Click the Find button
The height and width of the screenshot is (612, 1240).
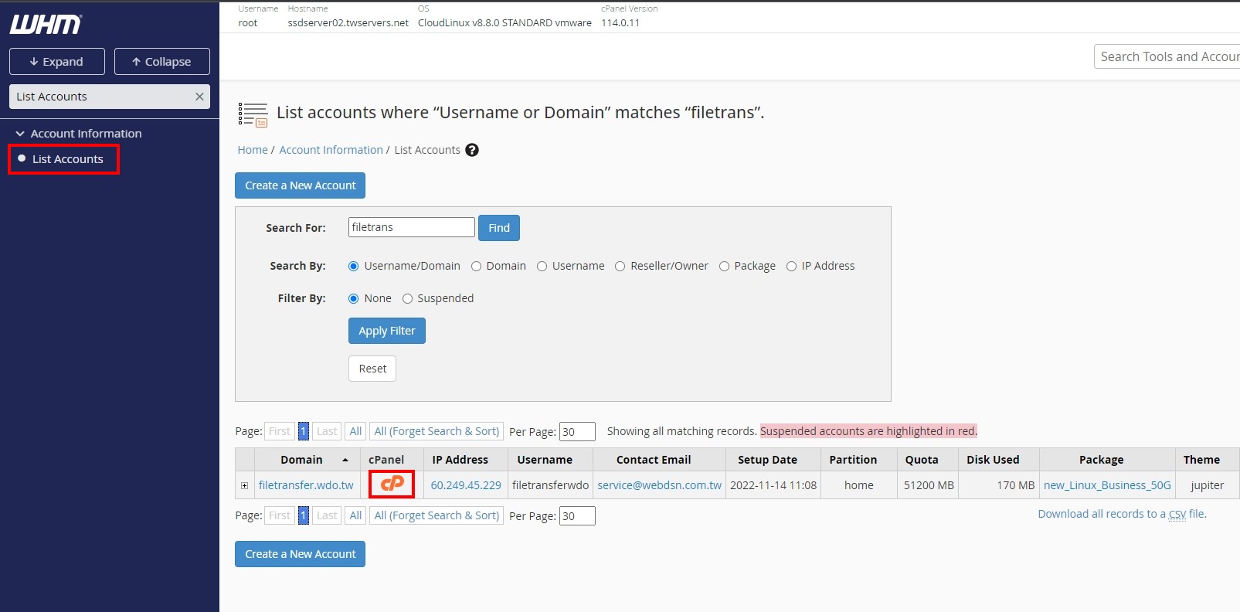pyautogui.click(x=498, y=228)
